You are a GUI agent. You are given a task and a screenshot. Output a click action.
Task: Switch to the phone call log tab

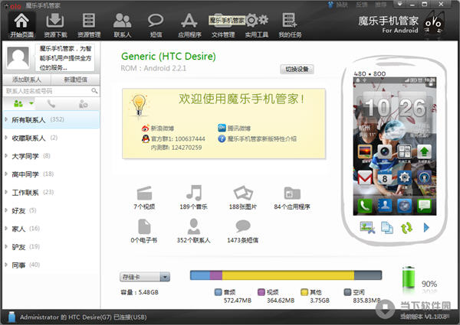[x=51, y=103]
